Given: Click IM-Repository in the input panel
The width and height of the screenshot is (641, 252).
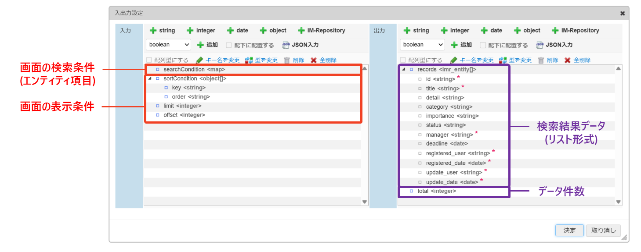Looking at the screenshot, I should (321, 31).
